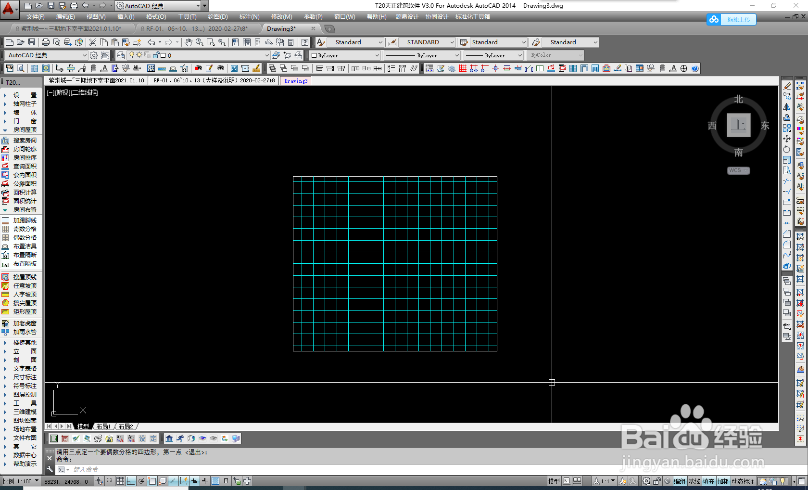Click the 查询面积 tool in side panel
The image size is (808, 490).
pyautogui.click(x=19, y=167)
